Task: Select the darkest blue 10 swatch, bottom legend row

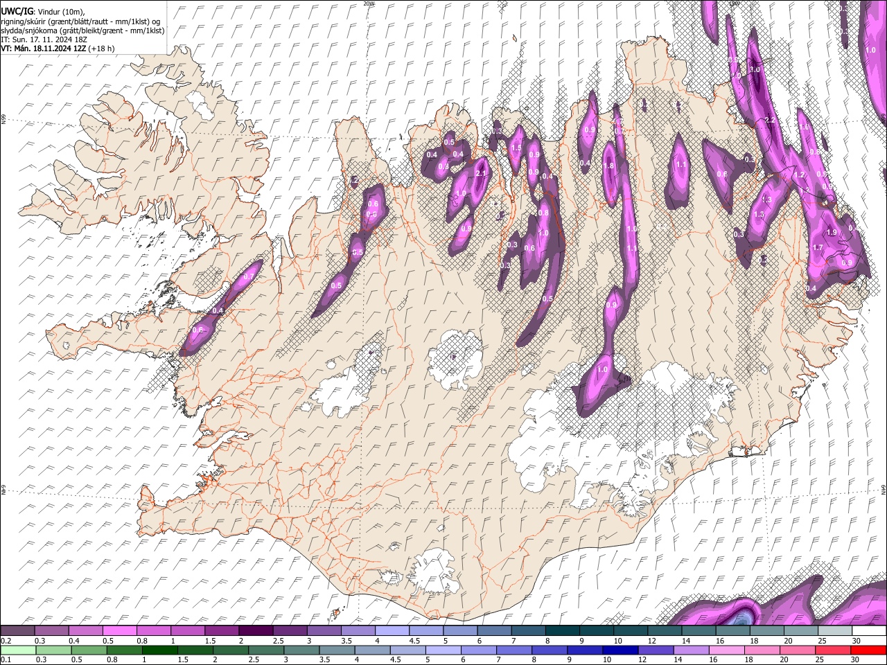Action: (x=620, y=650)
